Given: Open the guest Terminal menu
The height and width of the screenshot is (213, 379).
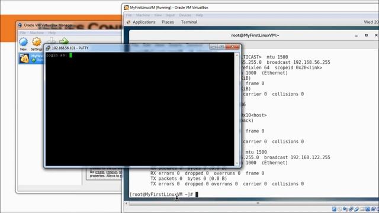Looking at the screenshot, I should [x=189, y=22].
